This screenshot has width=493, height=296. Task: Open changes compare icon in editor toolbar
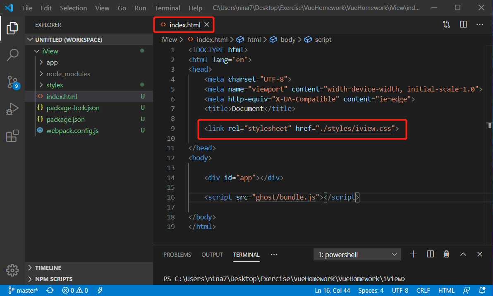click(x=446, y=24)
